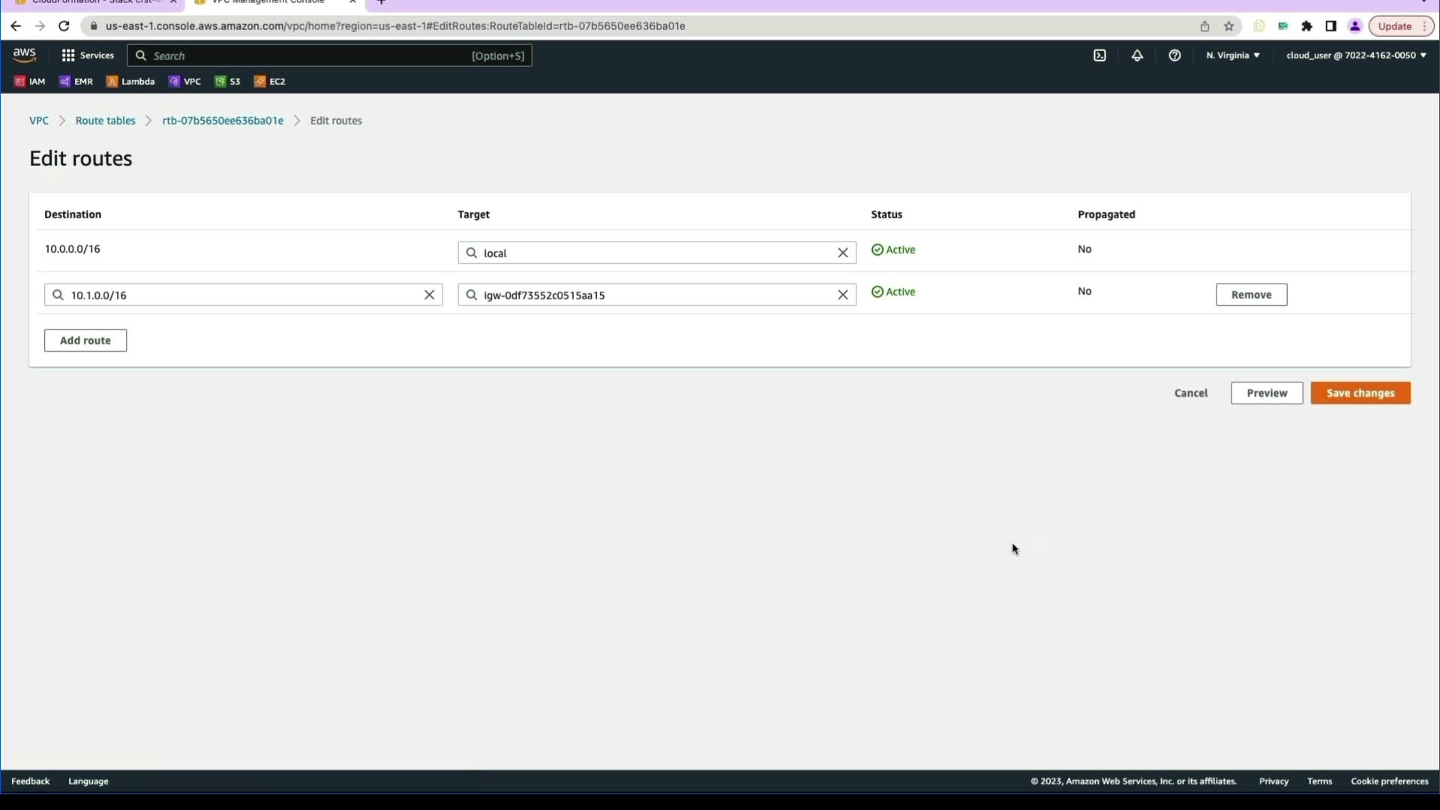Viewport: 1440px width, 810px height.
Task: Open AWS CloudShell icon
Action: pos(1099,55)
